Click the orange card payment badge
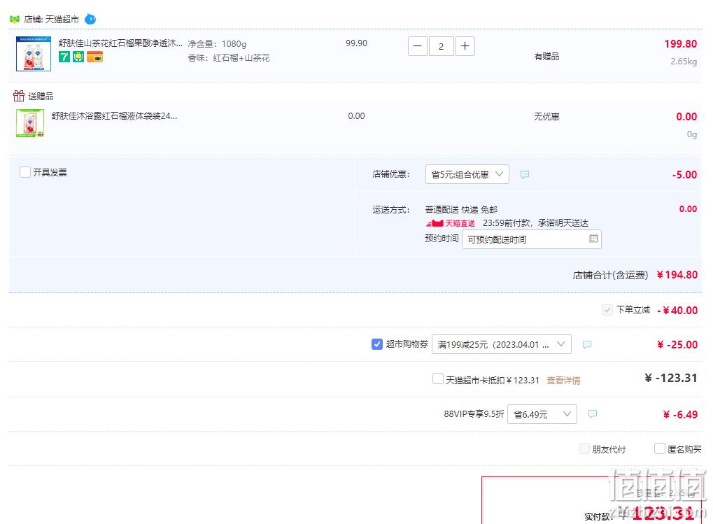 point(94,57)
